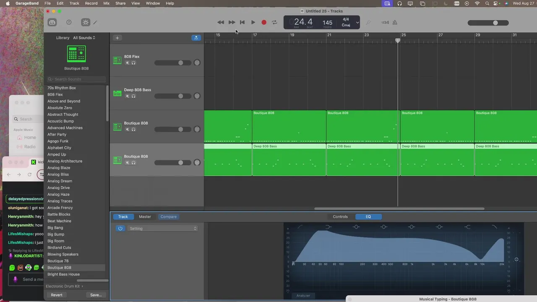Toggle the Smart Controls dial button
This screenshot has height=302, width=537.
point(86,22)
